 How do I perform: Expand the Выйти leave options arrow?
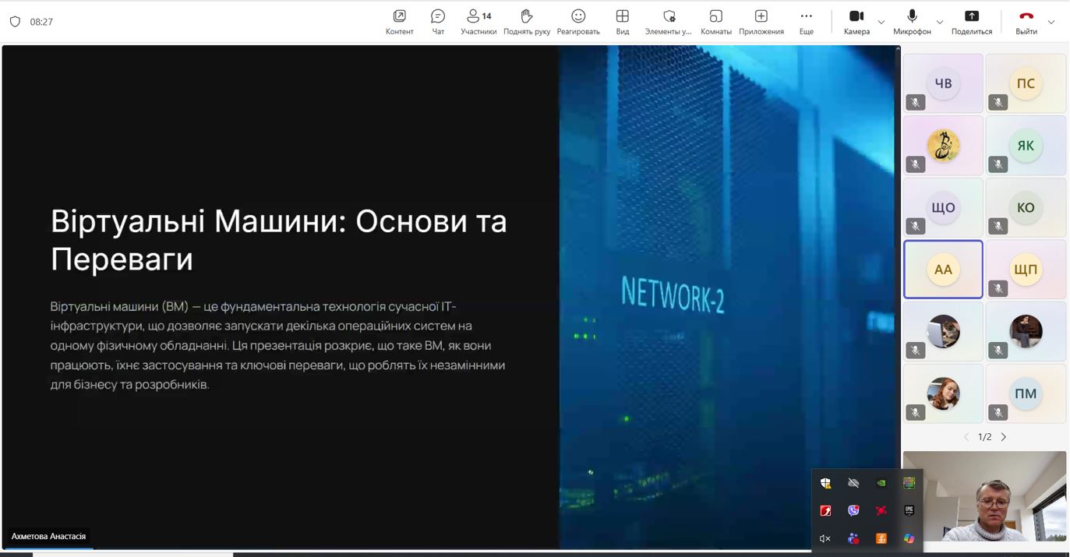(x=1051, y=22)
